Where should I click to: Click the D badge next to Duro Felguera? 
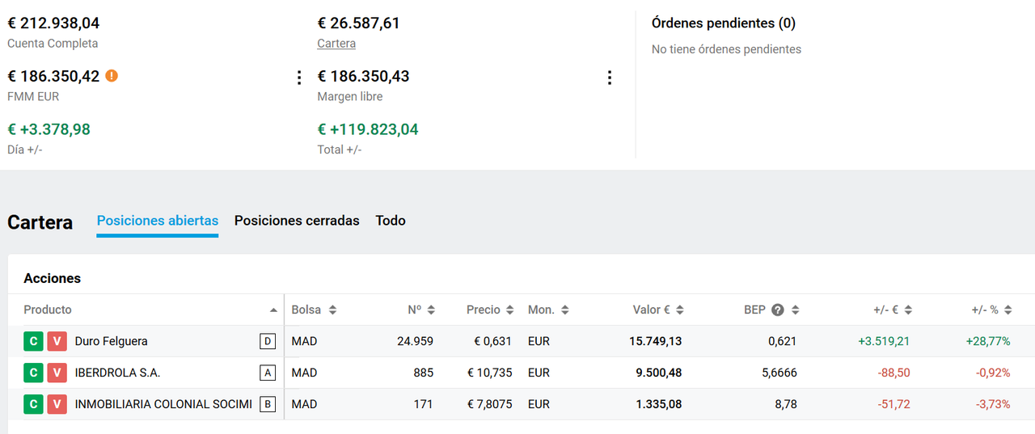click(268, 341)
